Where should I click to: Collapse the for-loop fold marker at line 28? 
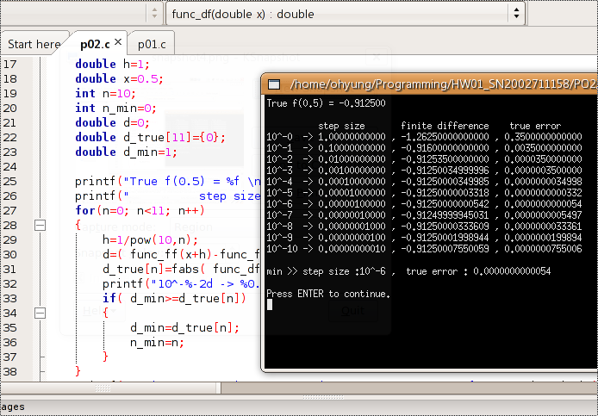40,225
